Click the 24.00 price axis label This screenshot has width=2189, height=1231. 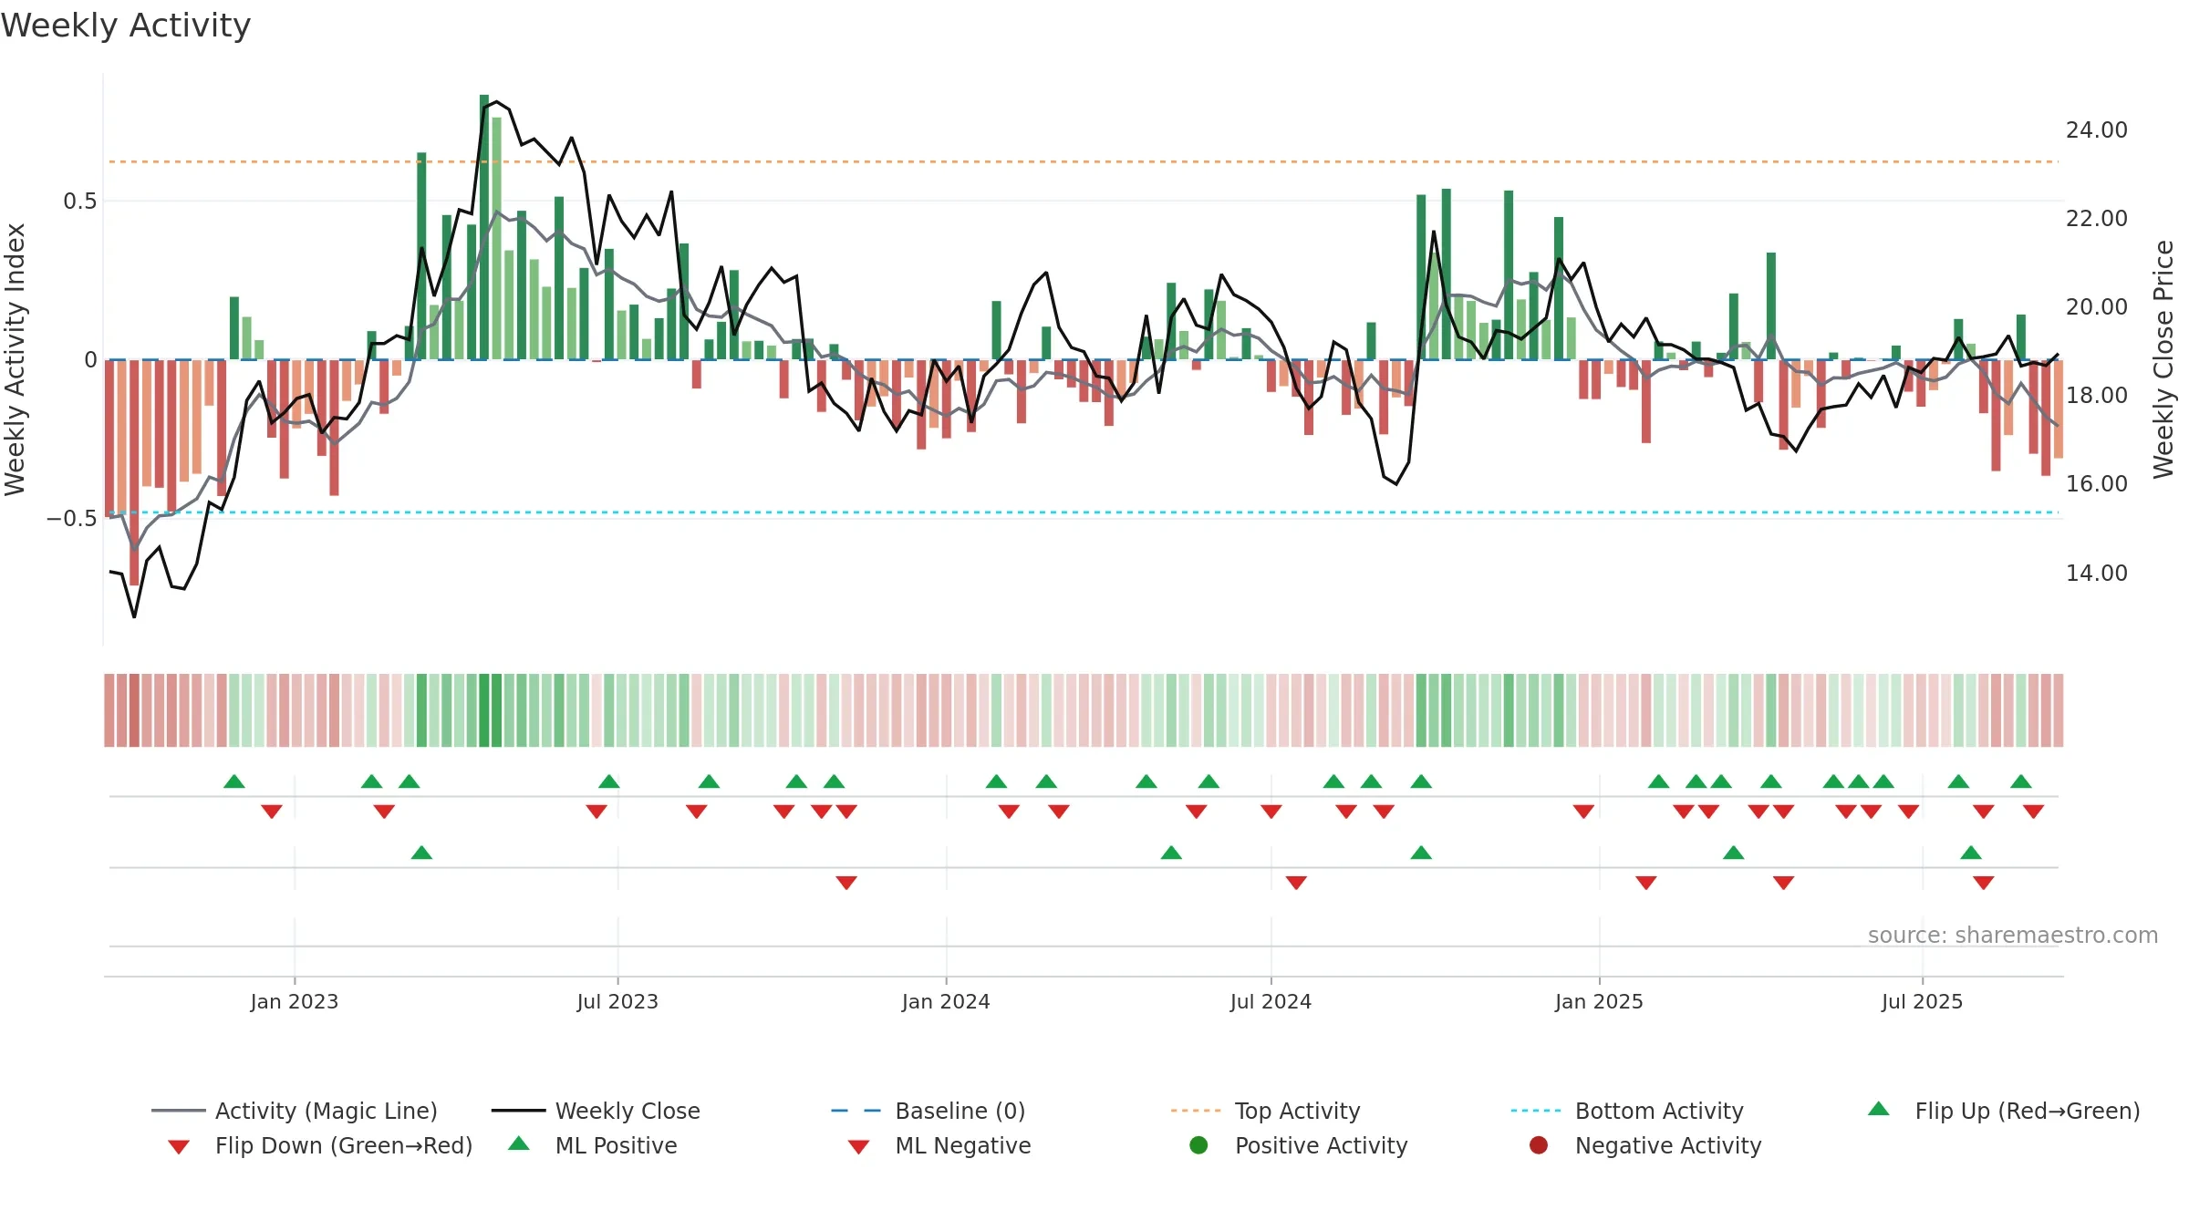coord(2097,130)
